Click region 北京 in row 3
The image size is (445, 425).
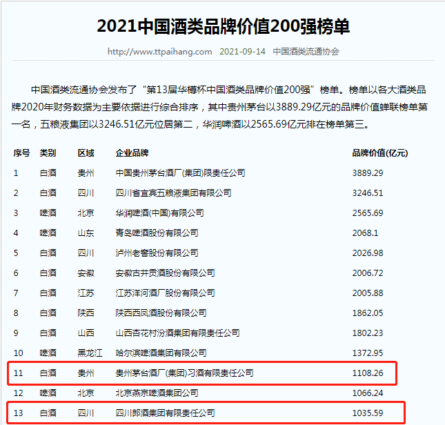tap(86, 212)
